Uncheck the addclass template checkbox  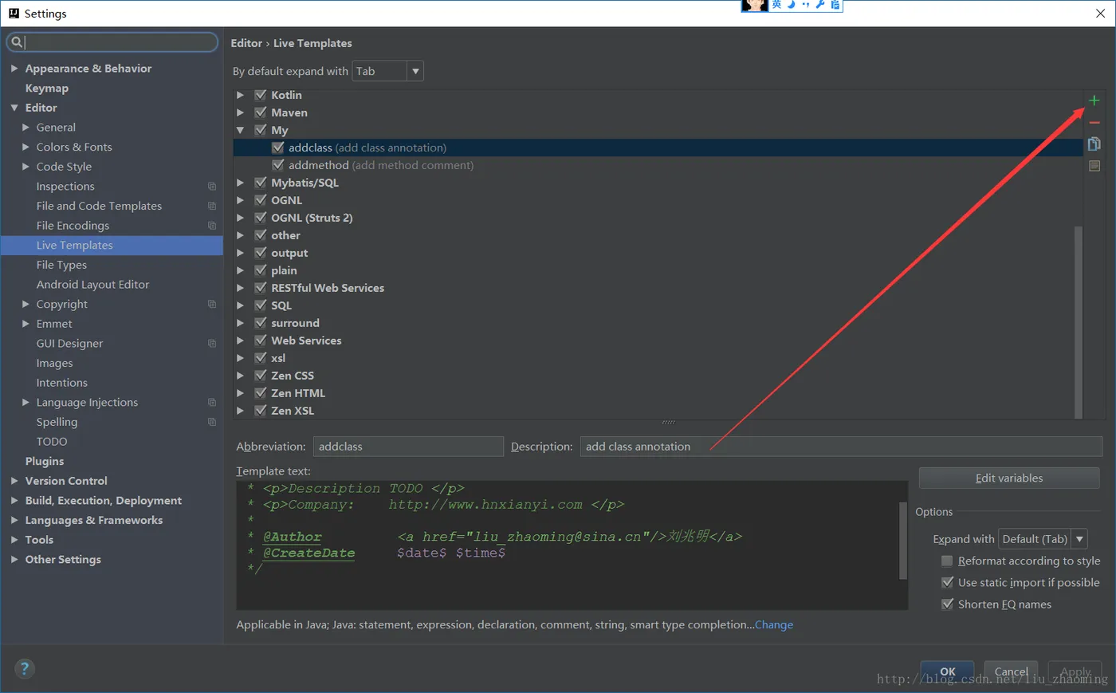(277, 148)
